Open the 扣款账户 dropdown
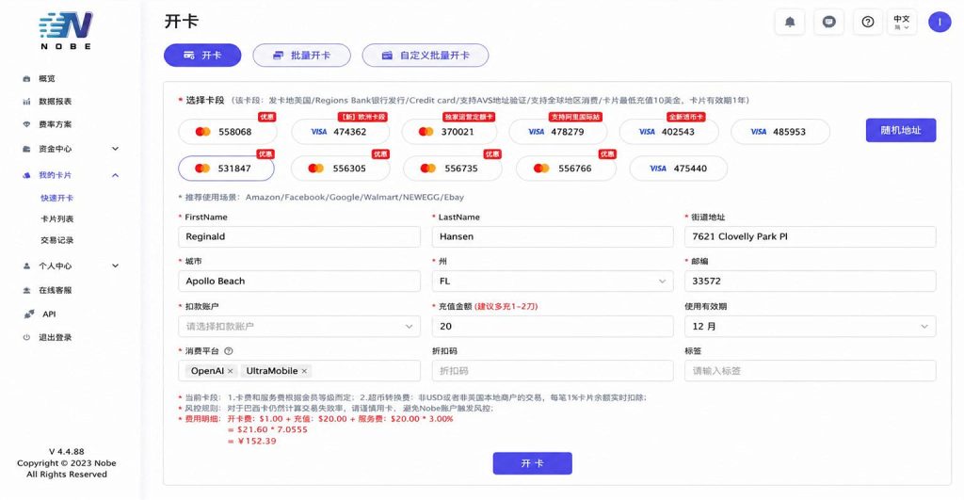Image resolution: width=964 pixels, height=500 pixels. (x=299, y=327)
